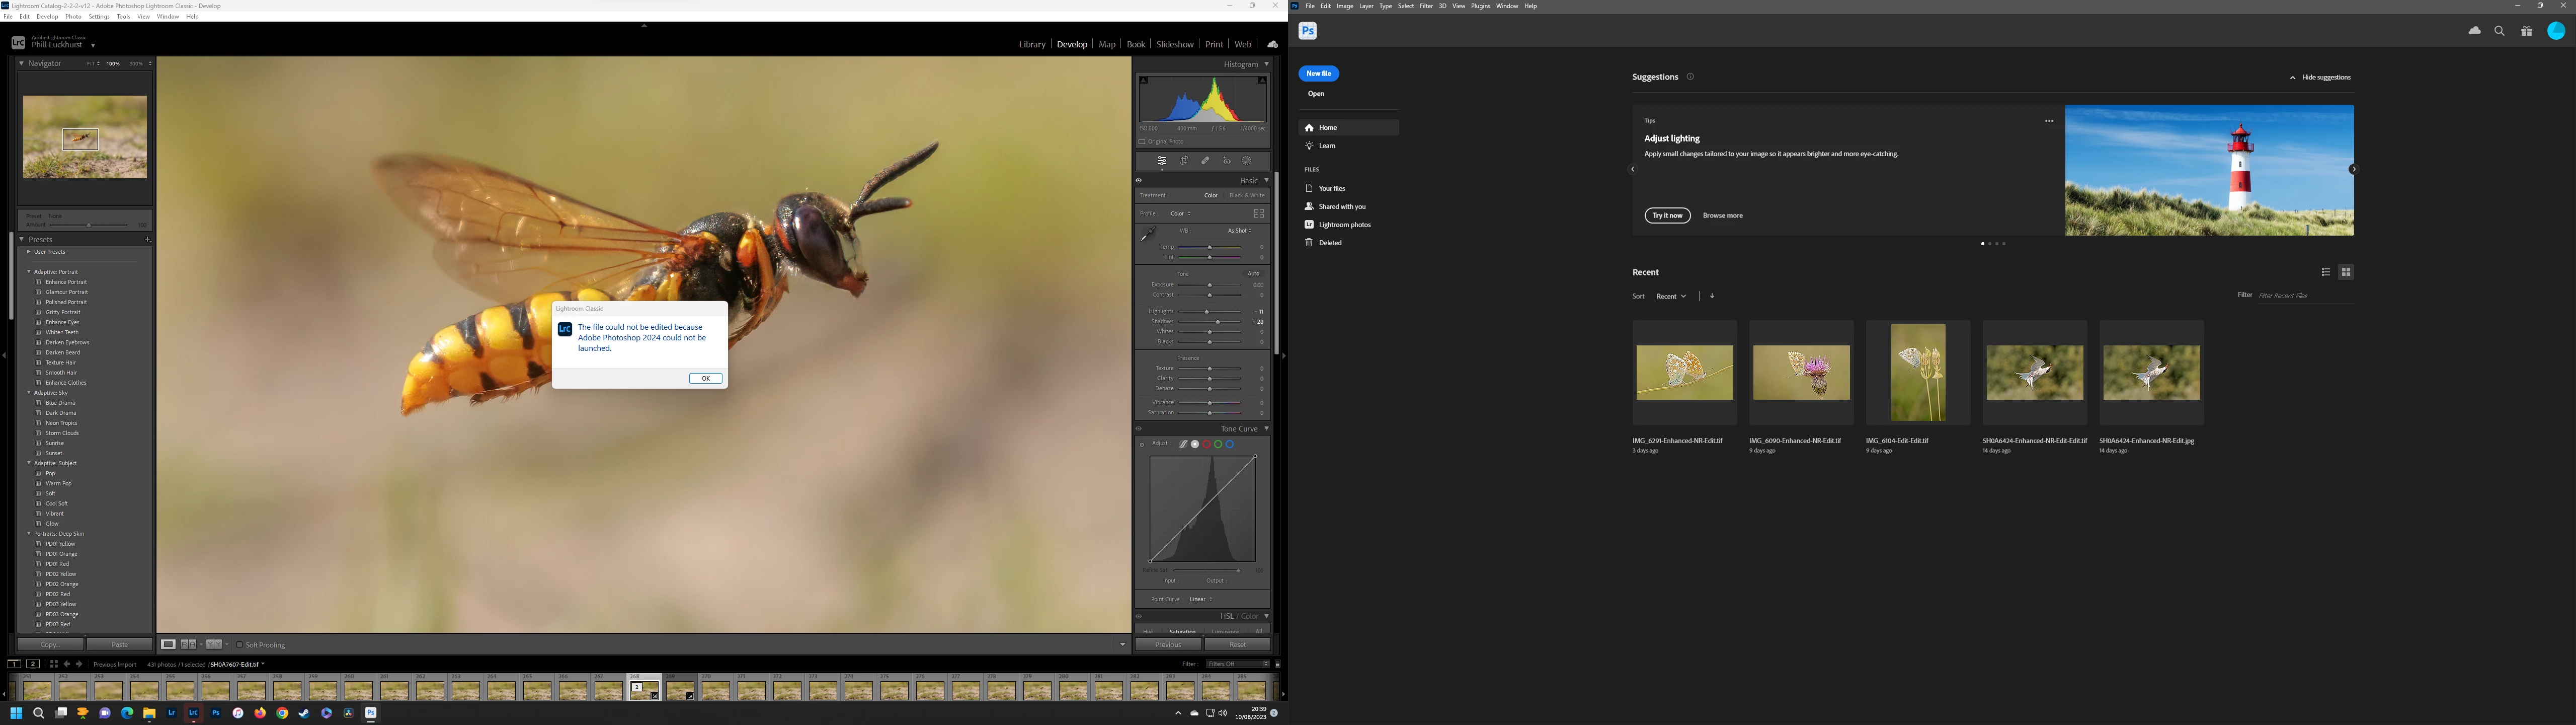Tick the Original Photo checkbox
Viewport: 2576px width, 725px height.
1142,141
